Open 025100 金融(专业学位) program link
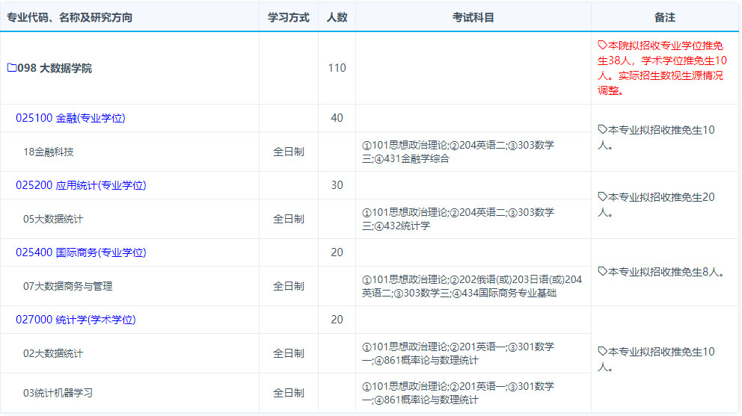The height and width of the screenshot is (416, 742). click(70, 118)
